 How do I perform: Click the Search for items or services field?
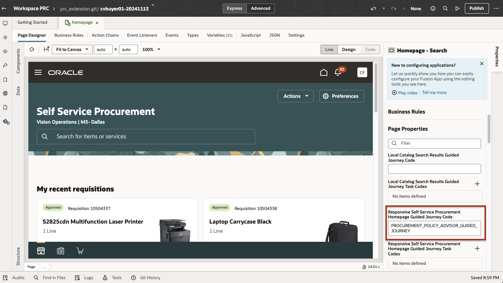(146, 137)
